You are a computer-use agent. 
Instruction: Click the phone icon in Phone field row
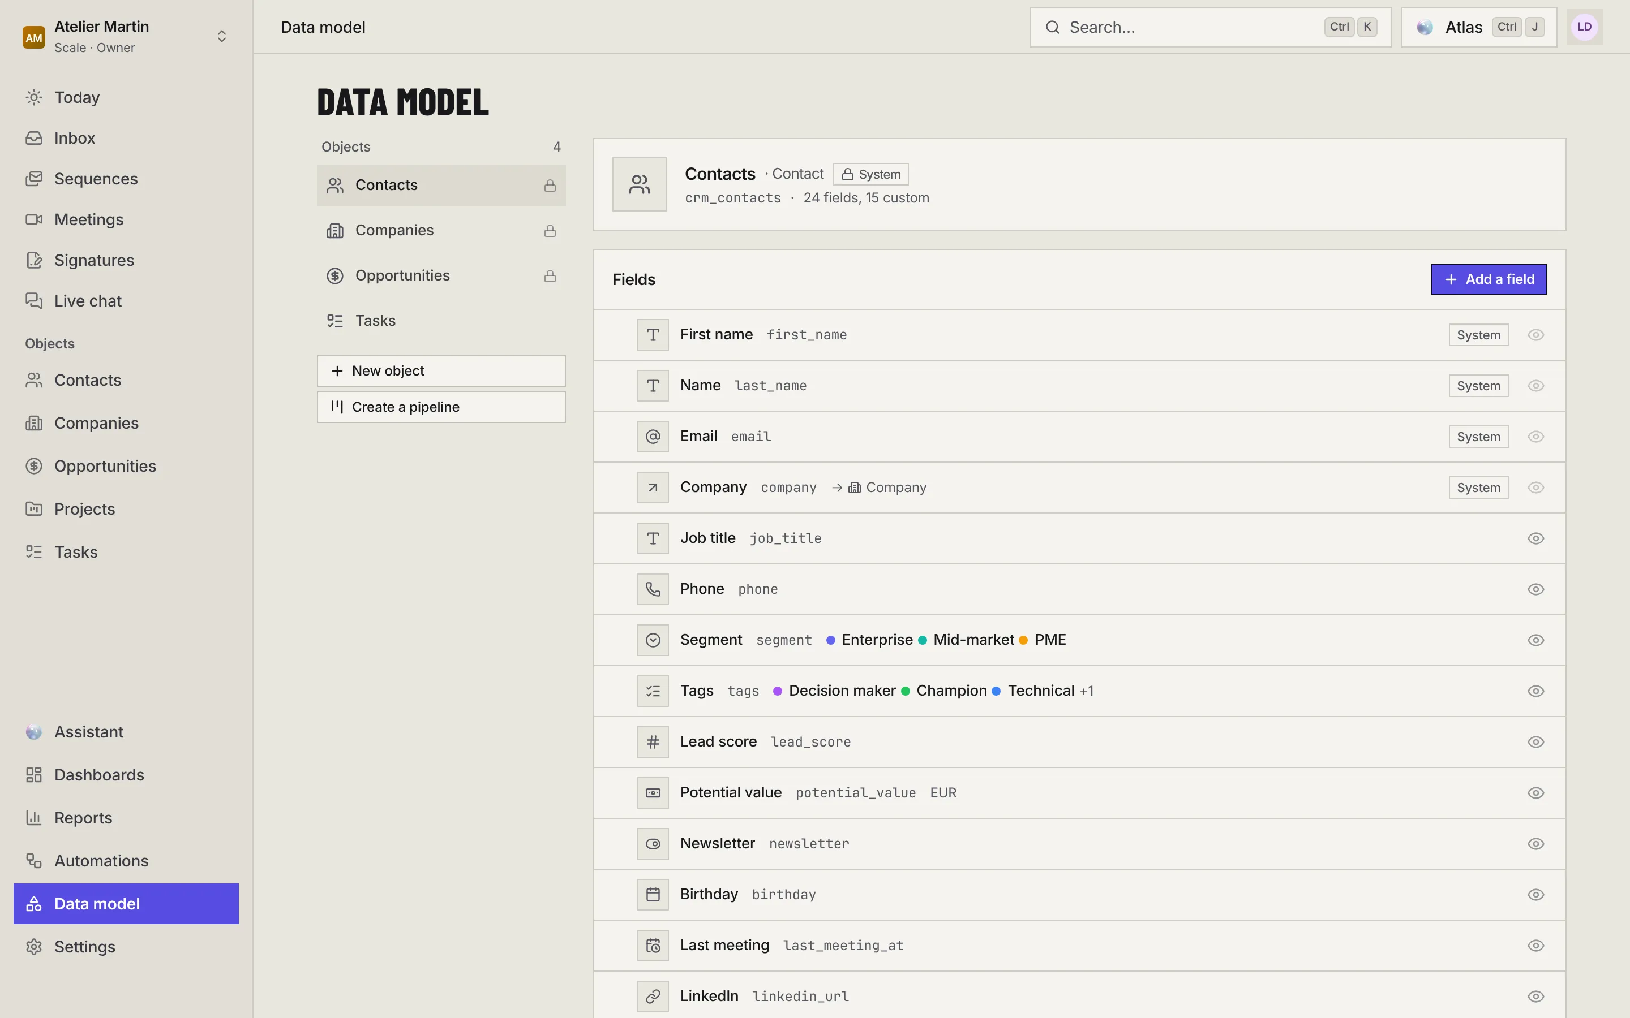click(x=653, y=589)
